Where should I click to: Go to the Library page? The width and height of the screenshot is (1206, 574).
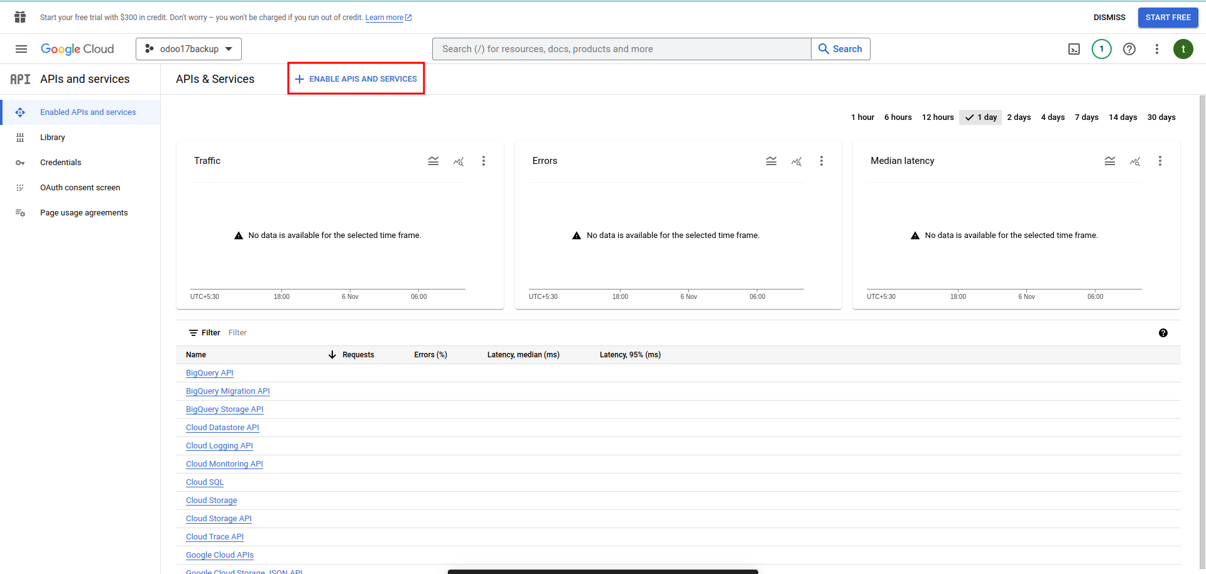click(80, 138)
